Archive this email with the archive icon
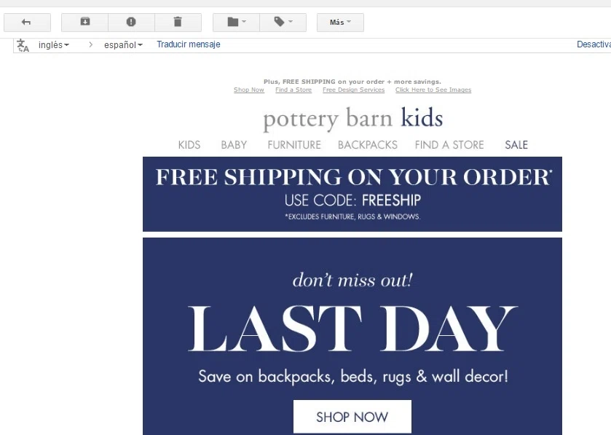The width and height of the screenshot is (611, 435). (x=84, y=22)
